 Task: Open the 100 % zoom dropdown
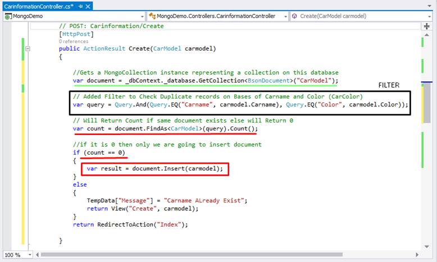pyautogui.click(x=30, y=255)
